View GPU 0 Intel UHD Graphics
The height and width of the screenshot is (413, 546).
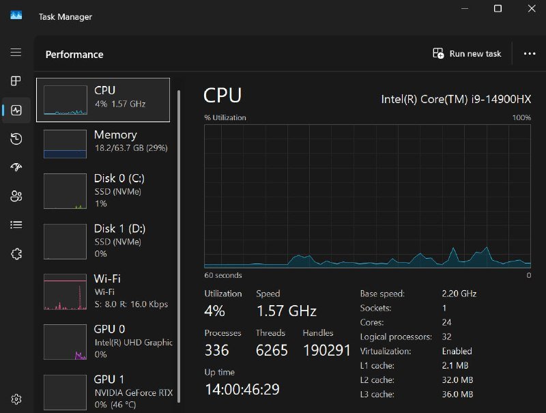click(102, 341)
